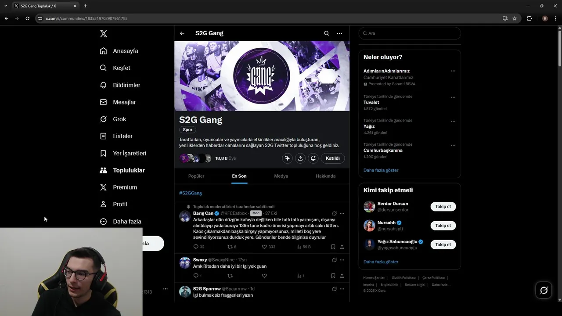Viewport: 562px width, 316px height.
Task: Follow Serdar Dursun
Action: click(443, 206)
